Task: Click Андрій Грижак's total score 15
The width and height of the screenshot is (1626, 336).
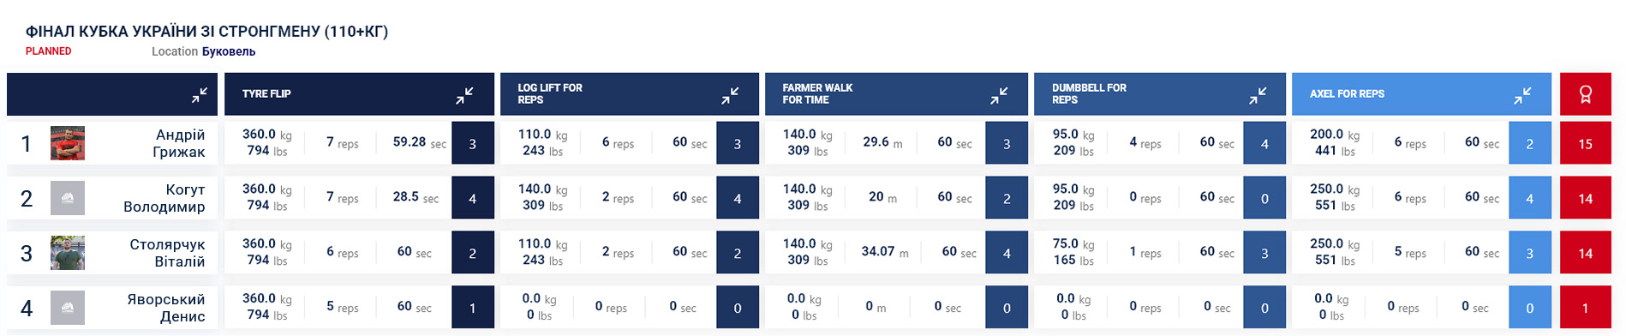Action: (1586, 144)
